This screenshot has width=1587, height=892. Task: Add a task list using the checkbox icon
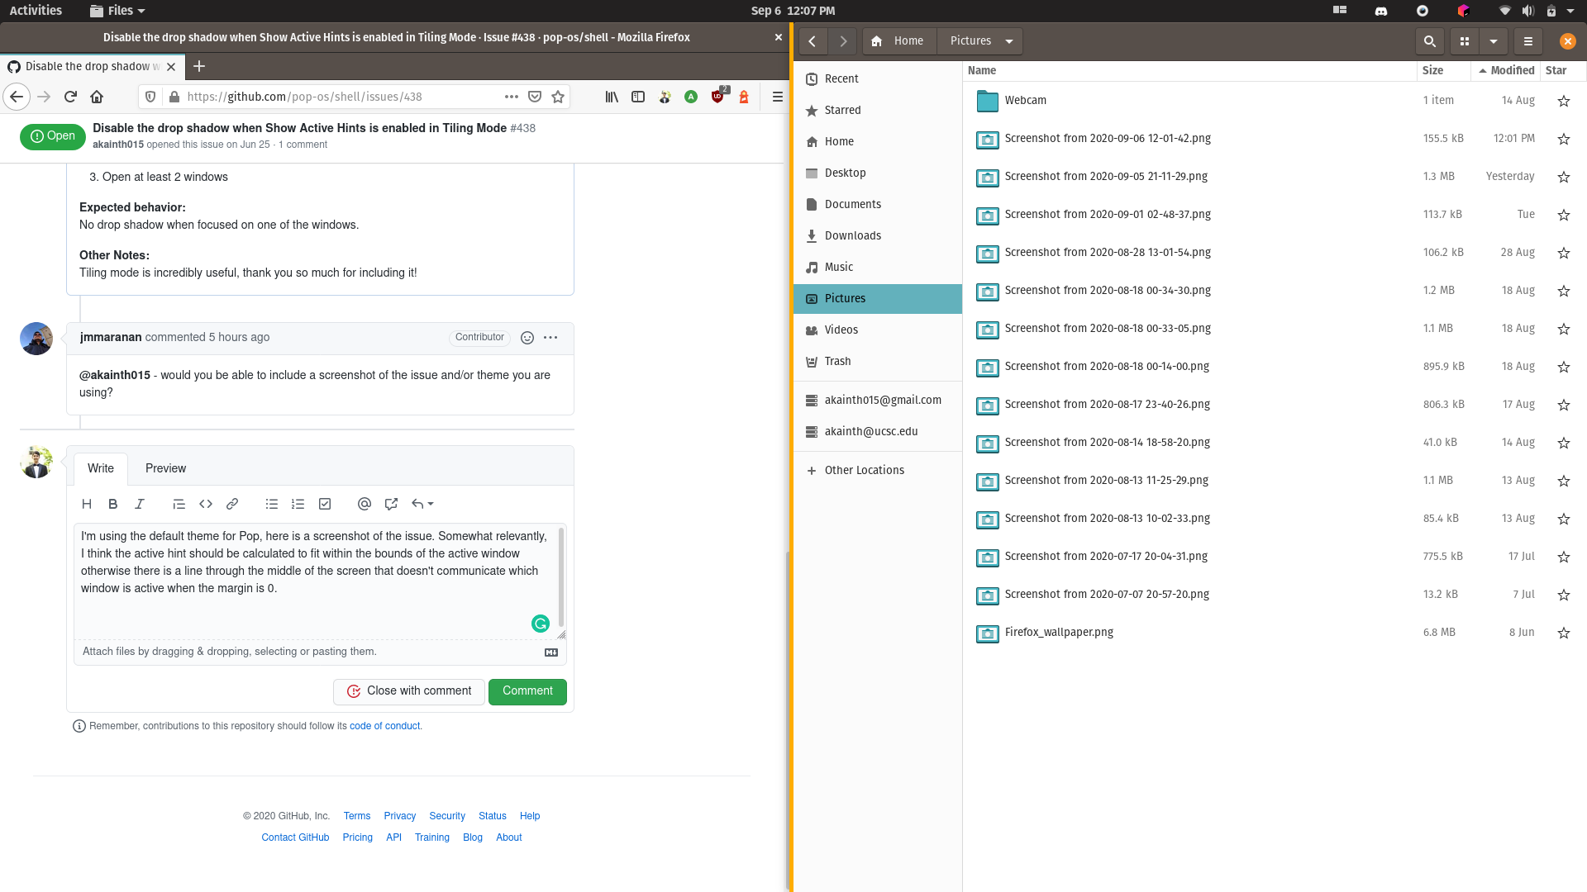[x=325, y=504]
